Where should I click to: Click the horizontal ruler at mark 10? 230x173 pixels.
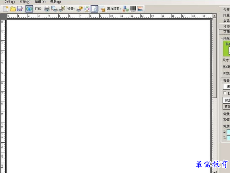[111, 16]
